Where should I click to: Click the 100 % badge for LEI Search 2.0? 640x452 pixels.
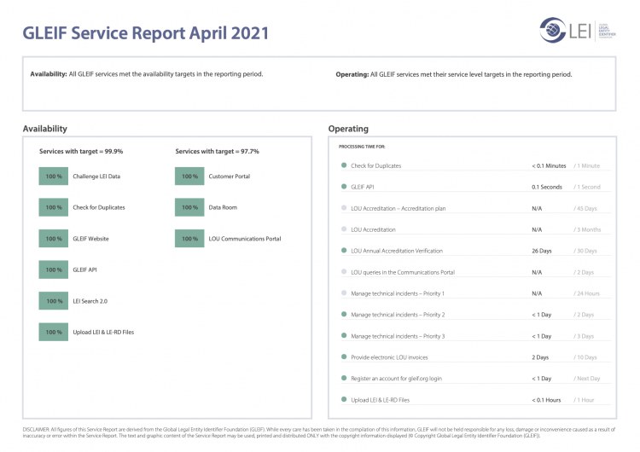pyautogui.click(x=54, y=301)
